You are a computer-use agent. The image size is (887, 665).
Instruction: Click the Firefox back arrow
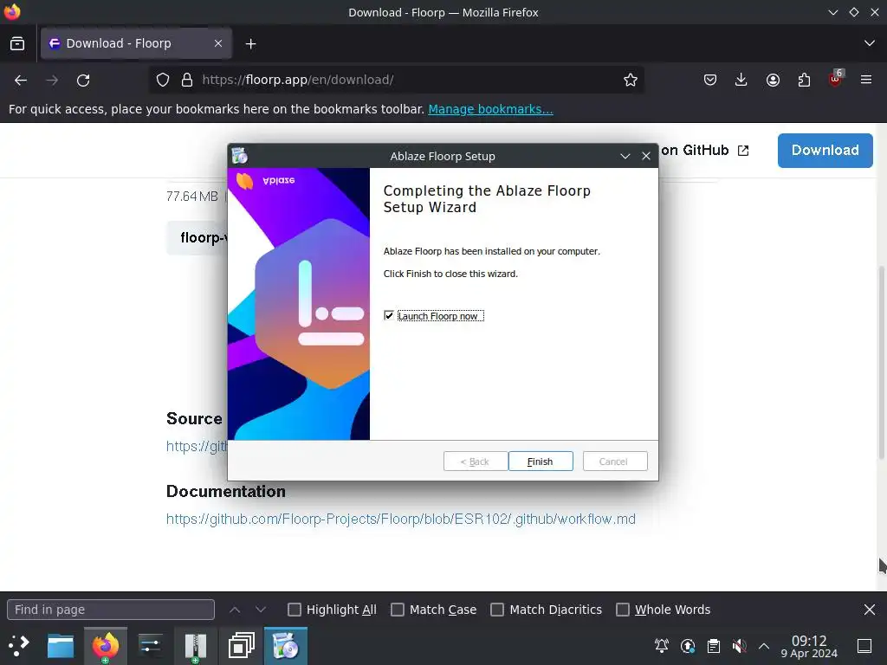[21, 81]
